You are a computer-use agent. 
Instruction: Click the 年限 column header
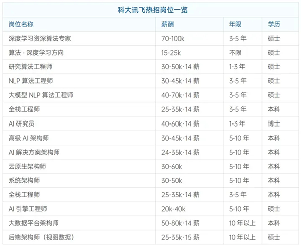point(235,24)
